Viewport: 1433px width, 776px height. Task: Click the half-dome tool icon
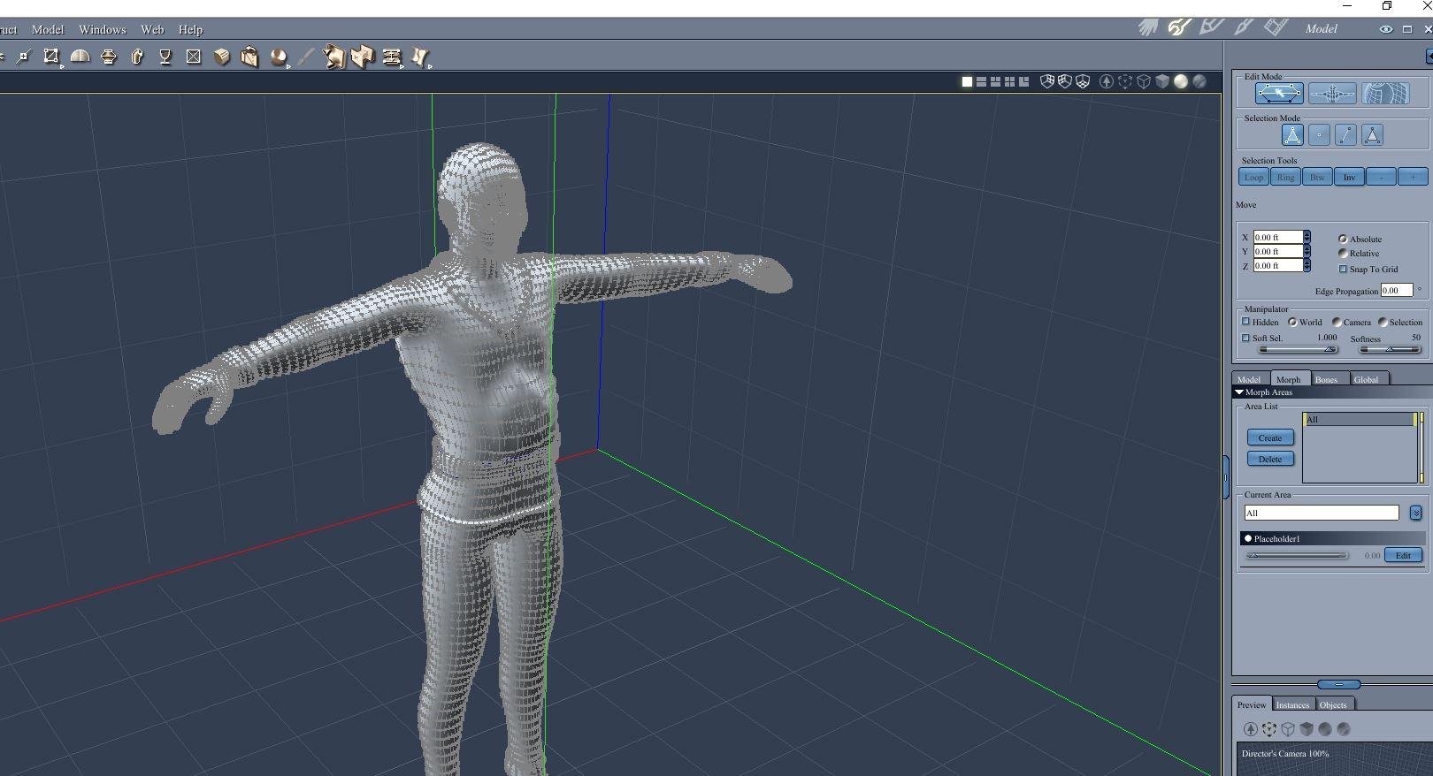coord(80,57)
